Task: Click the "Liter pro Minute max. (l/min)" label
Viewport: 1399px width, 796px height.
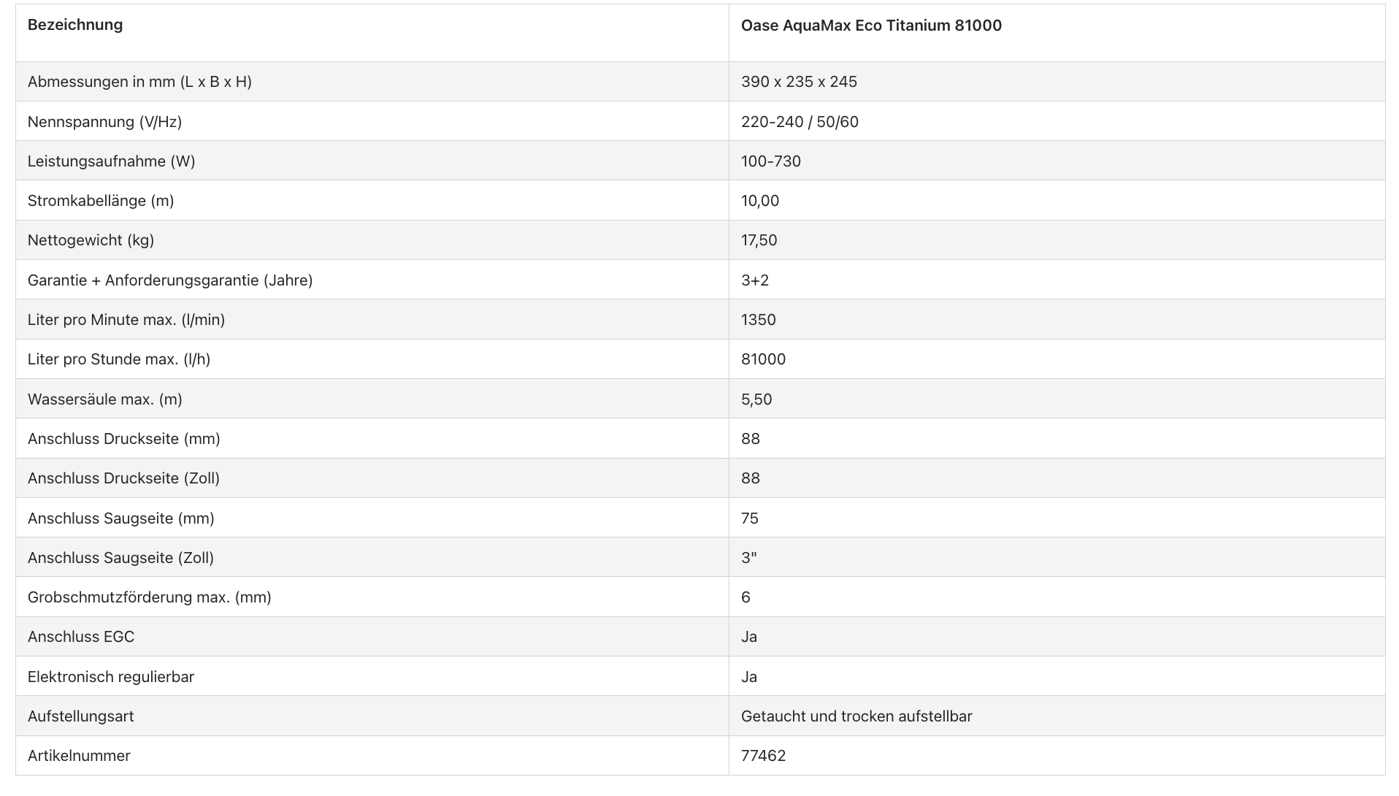Action: (x=126, y=320)
